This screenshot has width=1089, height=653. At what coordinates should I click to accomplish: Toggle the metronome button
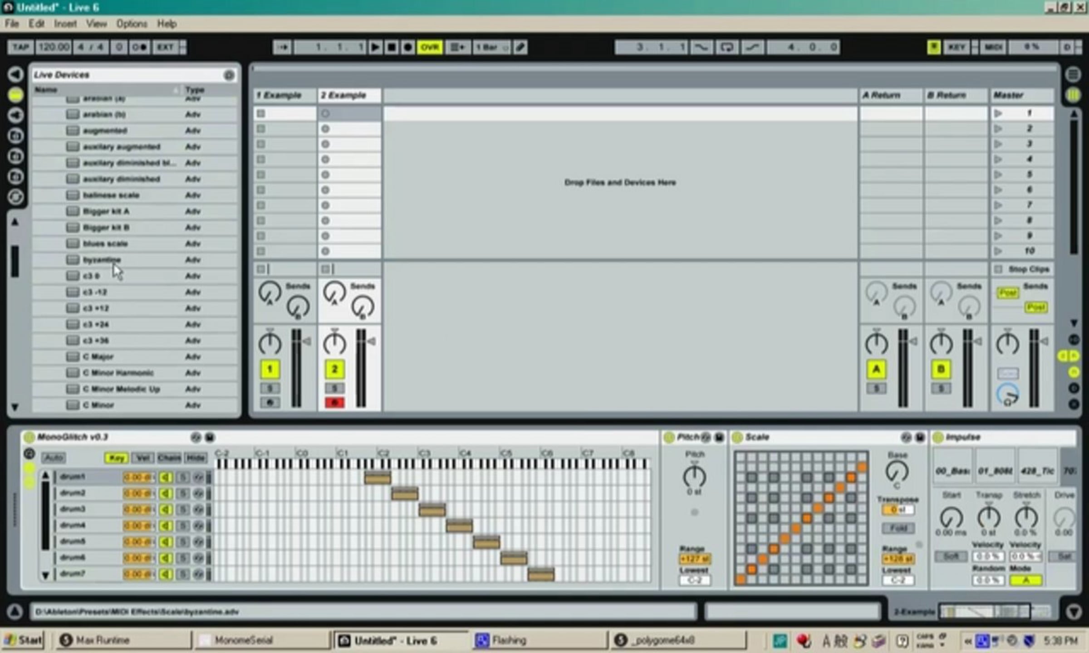click(x=138, y=47)
